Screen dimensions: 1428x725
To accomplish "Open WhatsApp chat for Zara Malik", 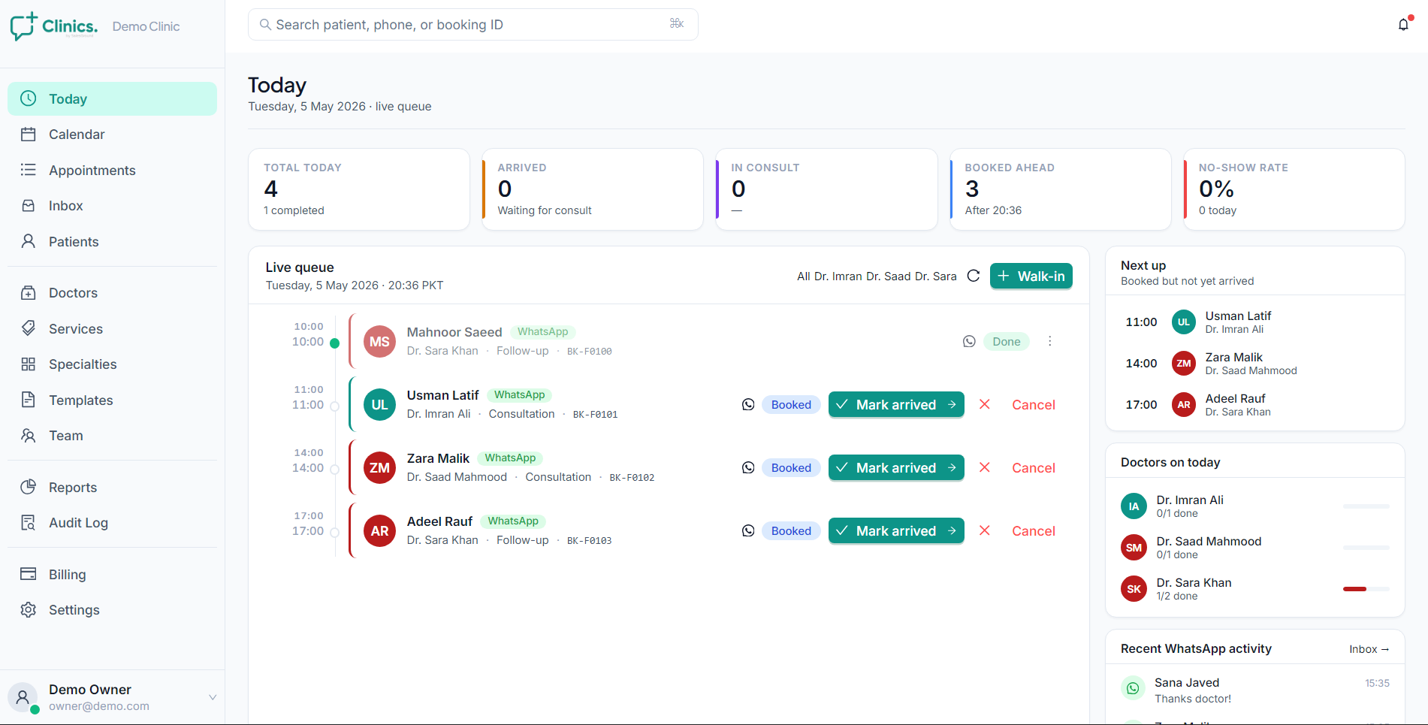I will (748, 467).
